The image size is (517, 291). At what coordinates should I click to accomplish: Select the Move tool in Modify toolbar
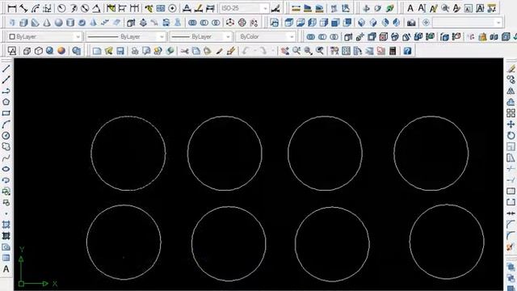(511, 124)
